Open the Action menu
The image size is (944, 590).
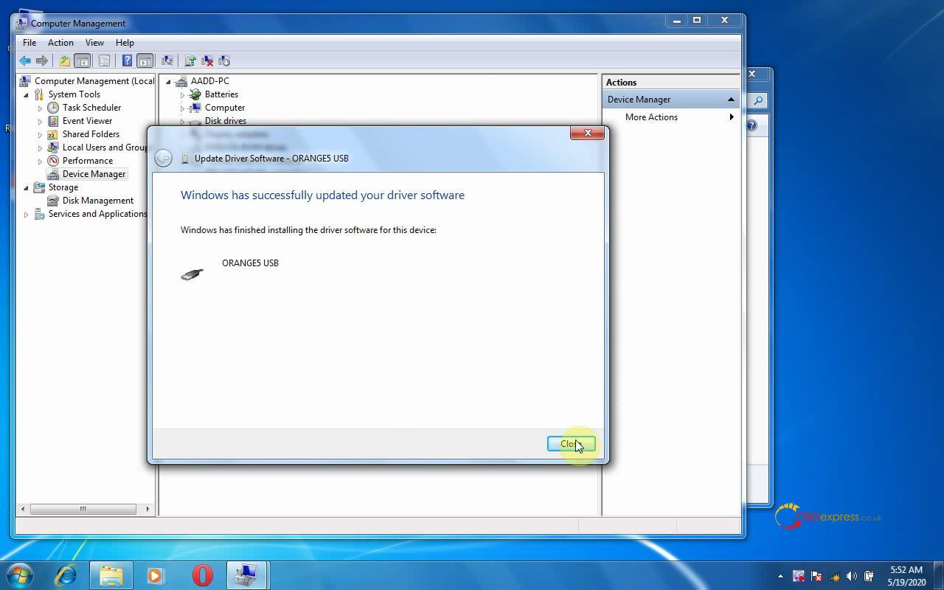pyautogui.click(x=60, y=43)
